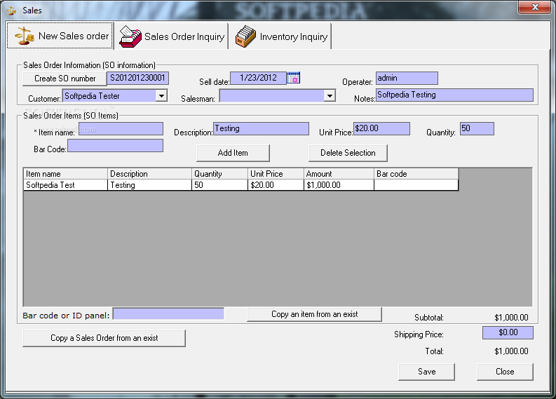The image size is (556, 399).
Task: Click the scales icon on New Sales order tab
Action: [x=24, y=36]
